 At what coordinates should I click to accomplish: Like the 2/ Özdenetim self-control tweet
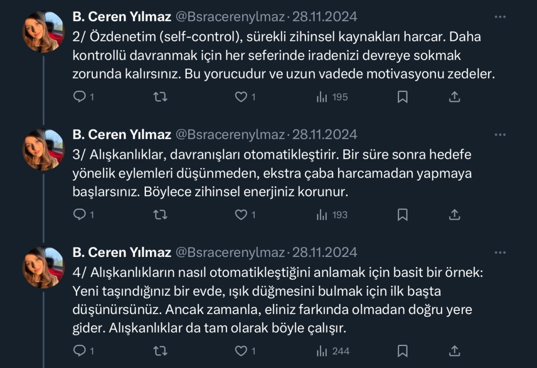pos(241,97)
